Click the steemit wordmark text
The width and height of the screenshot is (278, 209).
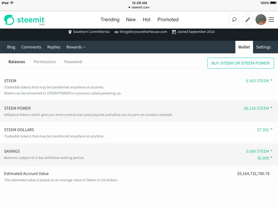[31, 20]
